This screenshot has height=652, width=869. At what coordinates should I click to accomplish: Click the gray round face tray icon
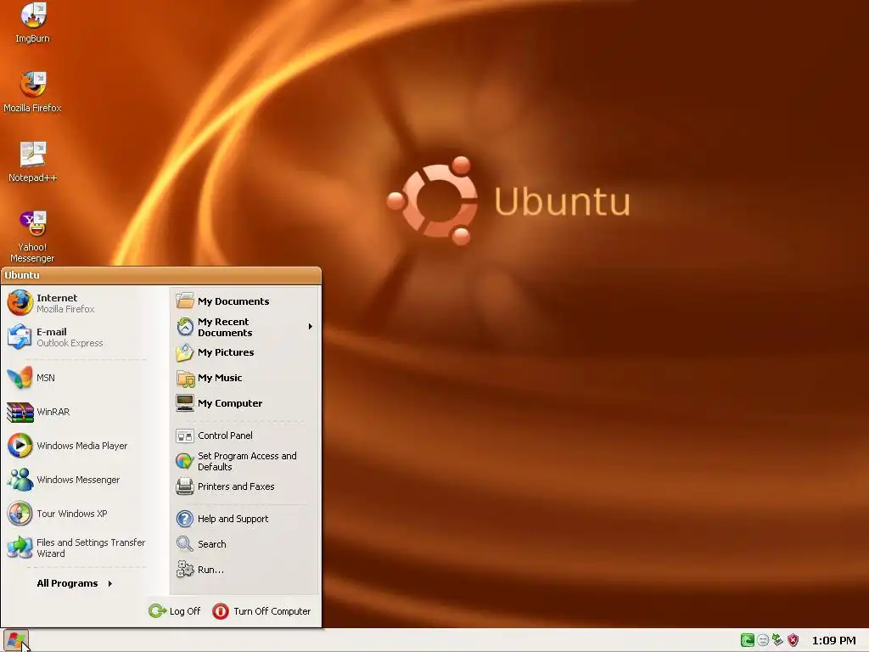[x=763, y=640]
